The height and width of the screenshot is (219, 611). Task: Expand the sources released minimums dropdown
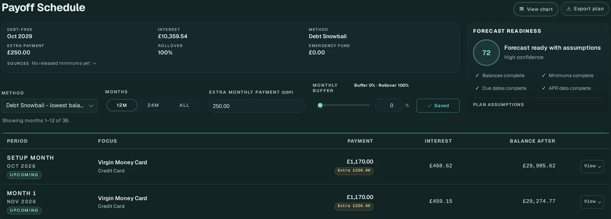[64, 63]
